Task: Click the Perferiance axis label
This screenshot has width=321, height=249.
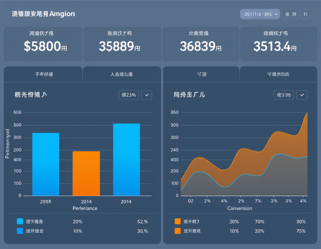Action: (85, 208)
